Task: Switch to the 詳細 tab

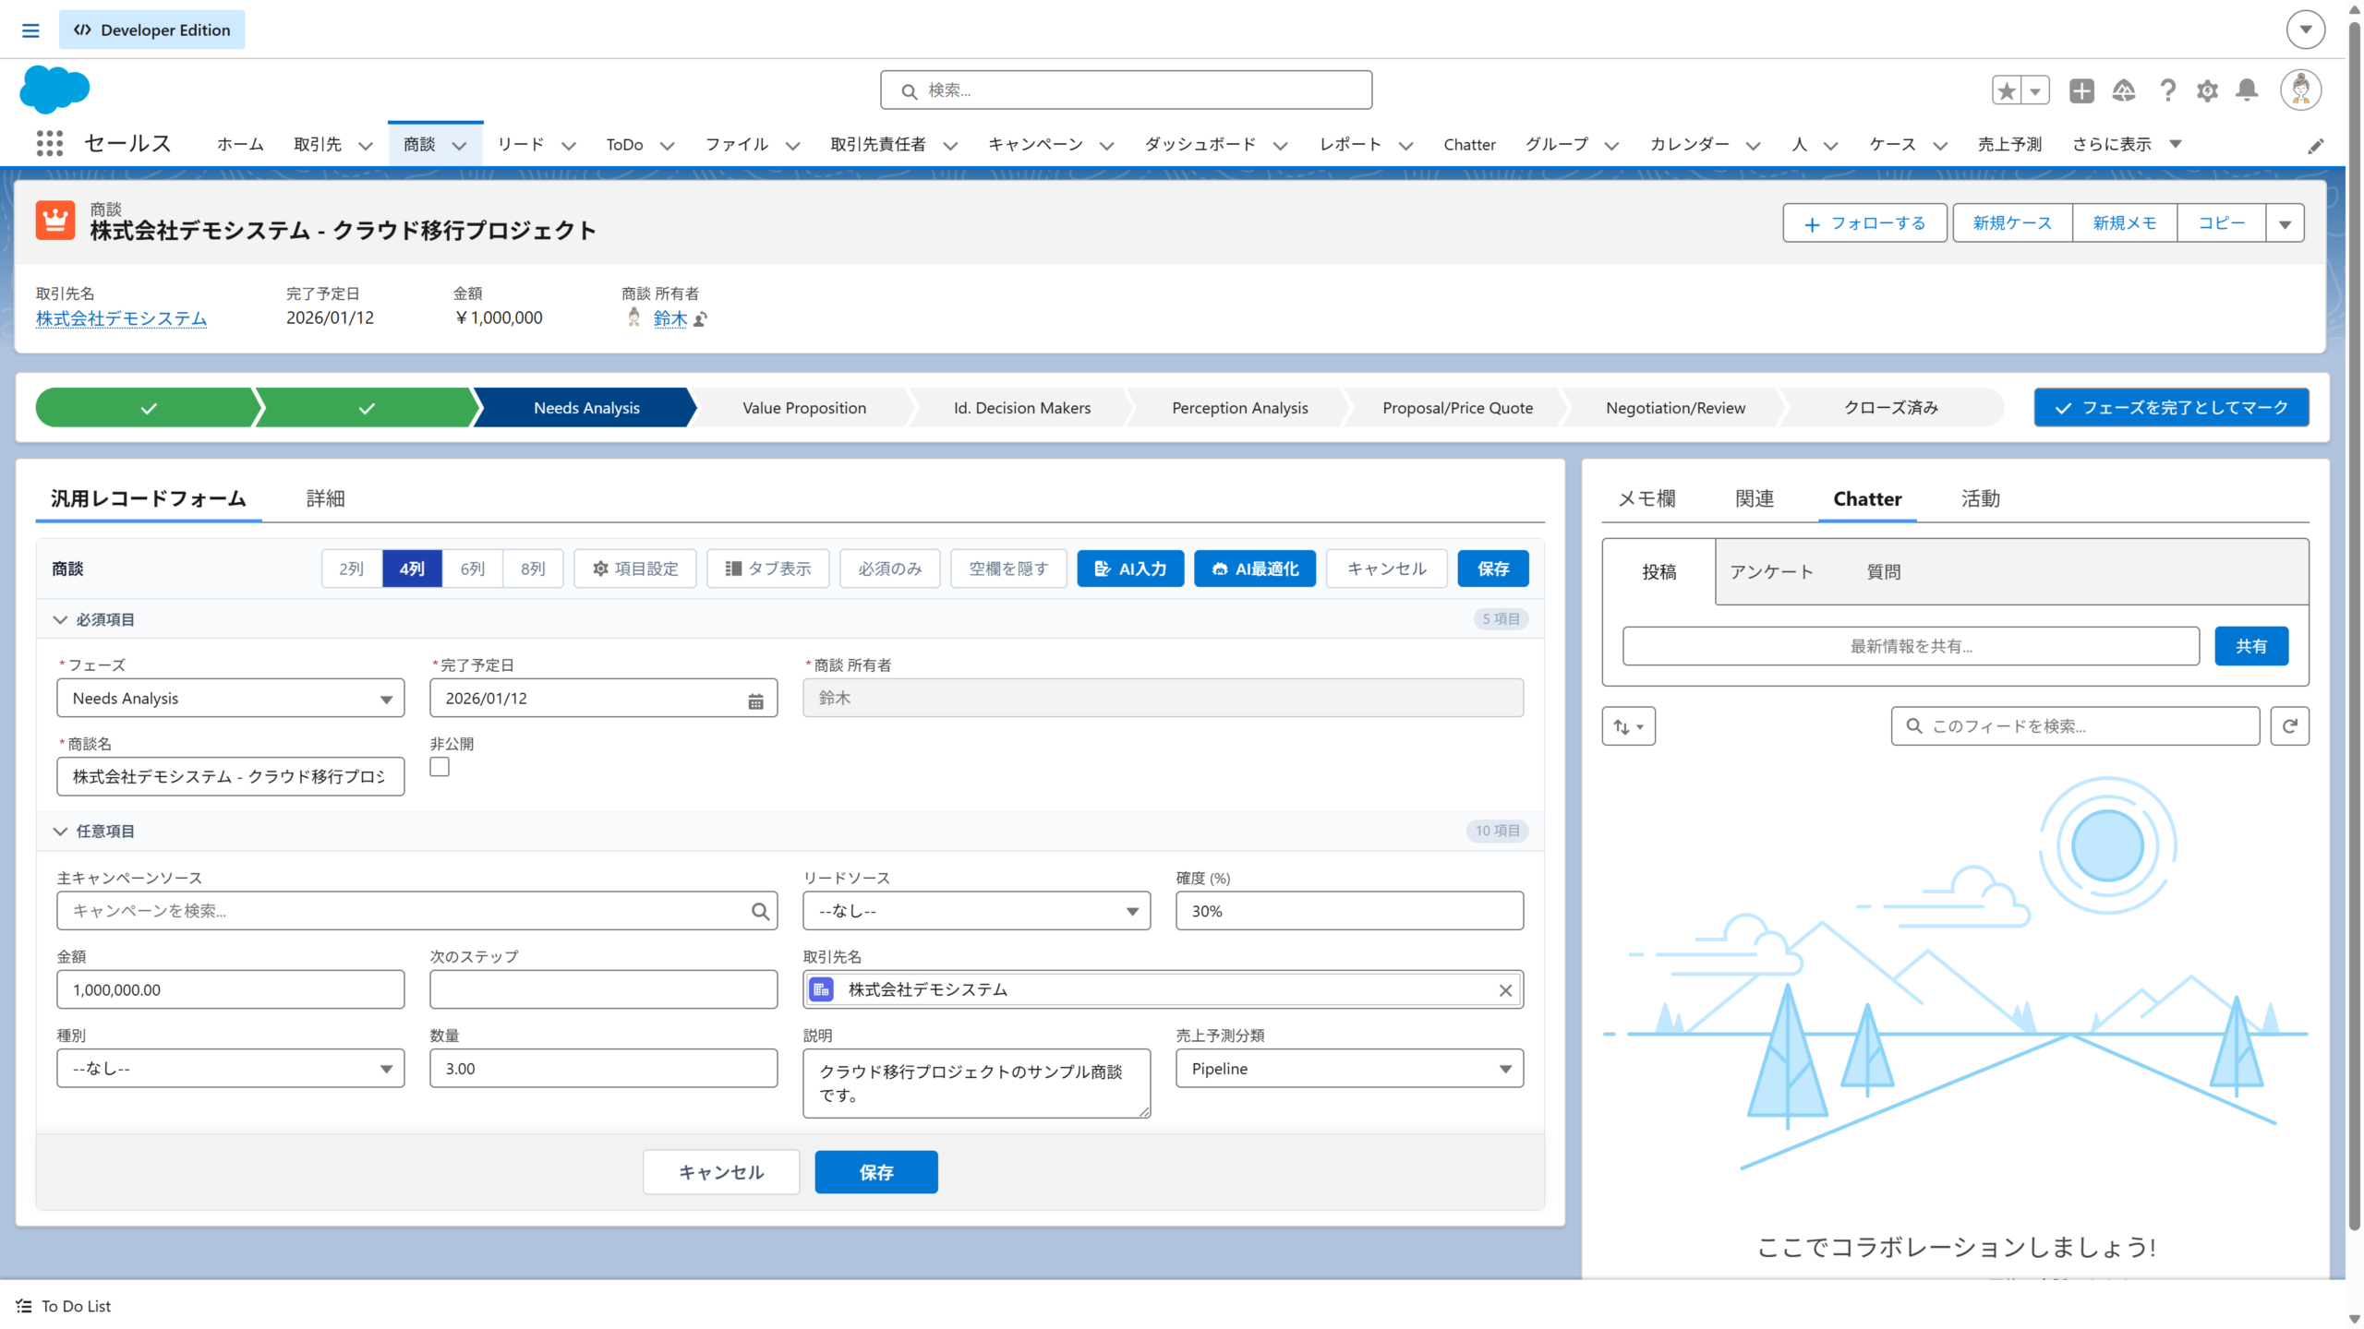Action: pos(325,498)
